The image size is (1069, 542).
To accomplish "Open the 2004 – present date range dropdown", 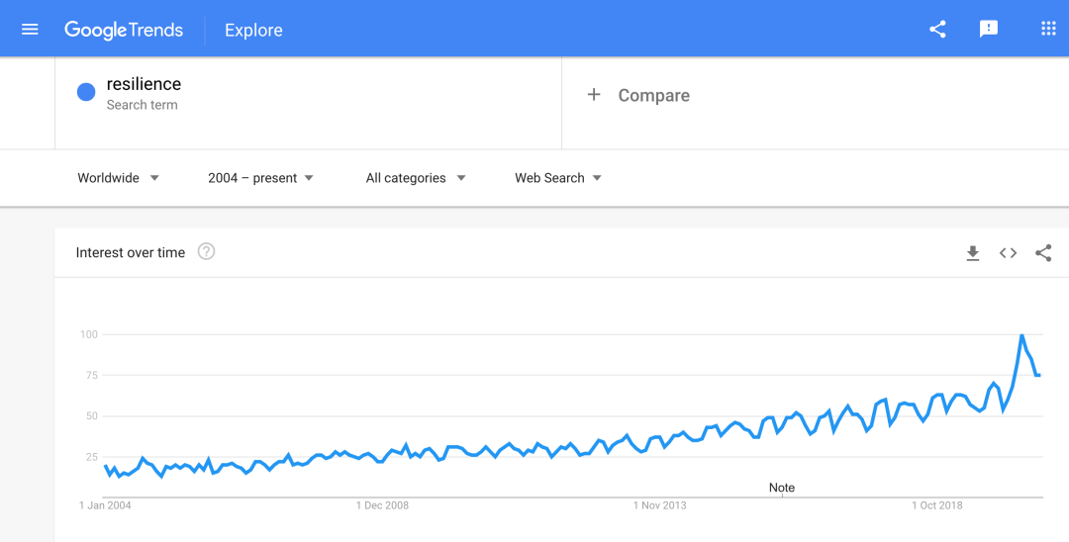I will (x=260, y=178).
